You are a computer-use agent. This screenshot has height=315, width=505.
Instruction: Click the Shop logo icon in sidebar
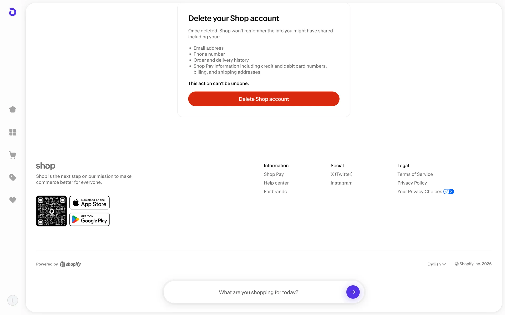(x=13, y=12)
